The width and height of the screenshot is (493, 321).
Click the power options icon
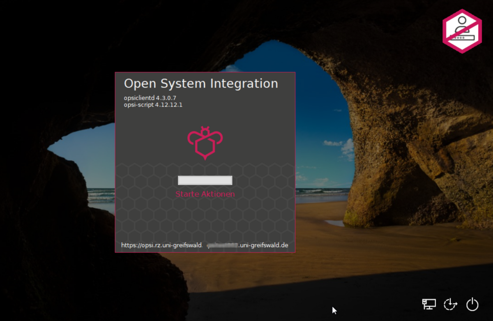[472, 304]
